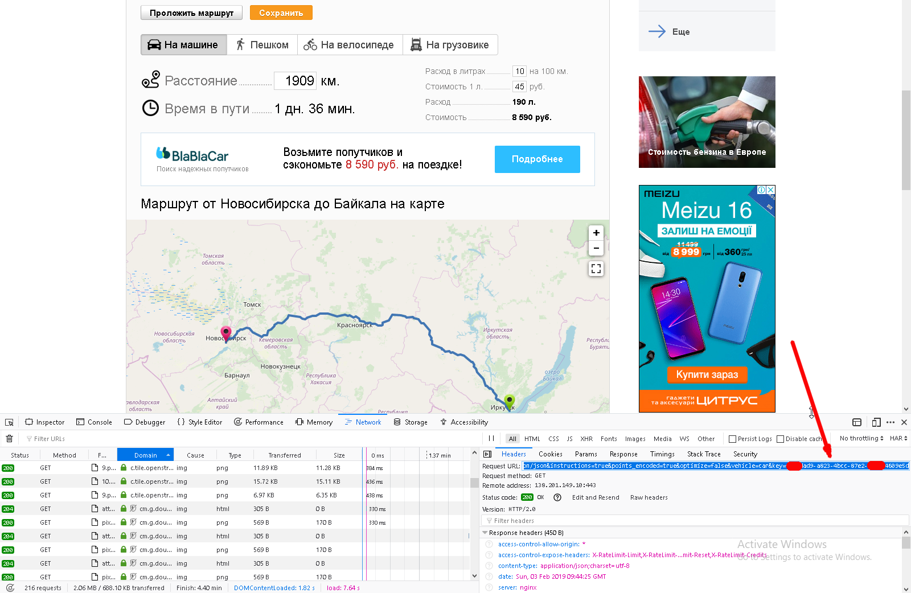The width and height of the screenshot is (911, 593).
Task: Sort requests by the Domain column
Action: coord(146,455)
